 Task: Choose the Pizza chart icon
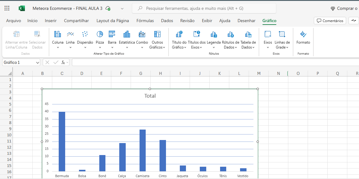click(100, 34)
